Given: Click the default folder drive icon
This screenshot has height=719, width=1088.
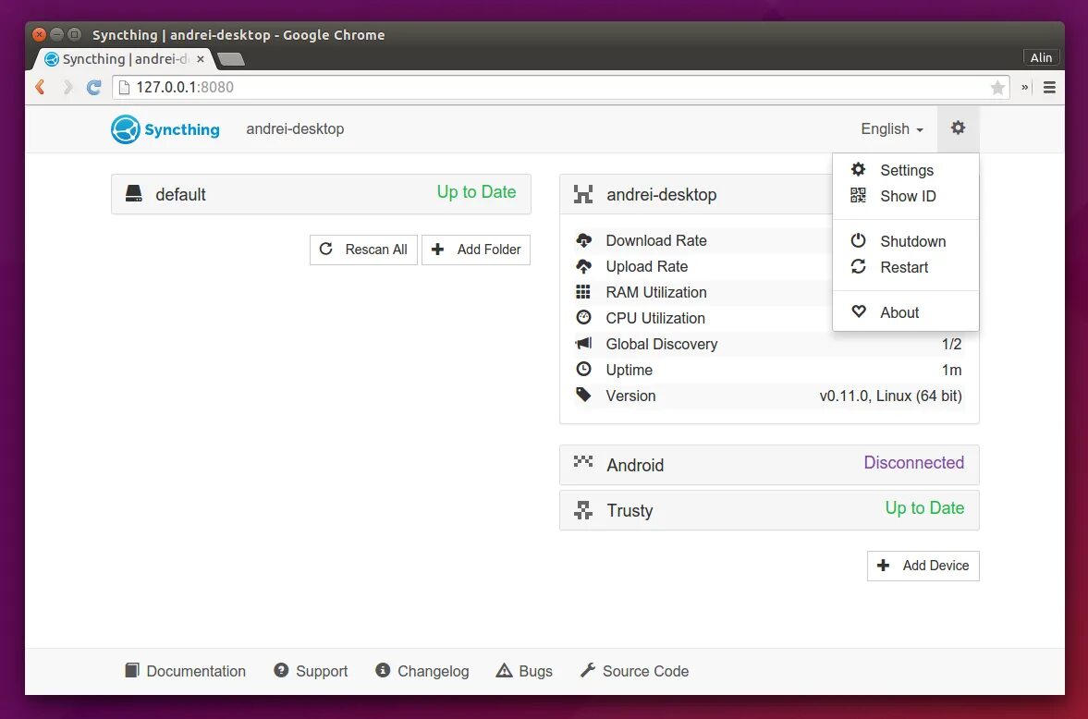Looking at the screenshot, I should point(134,194).
